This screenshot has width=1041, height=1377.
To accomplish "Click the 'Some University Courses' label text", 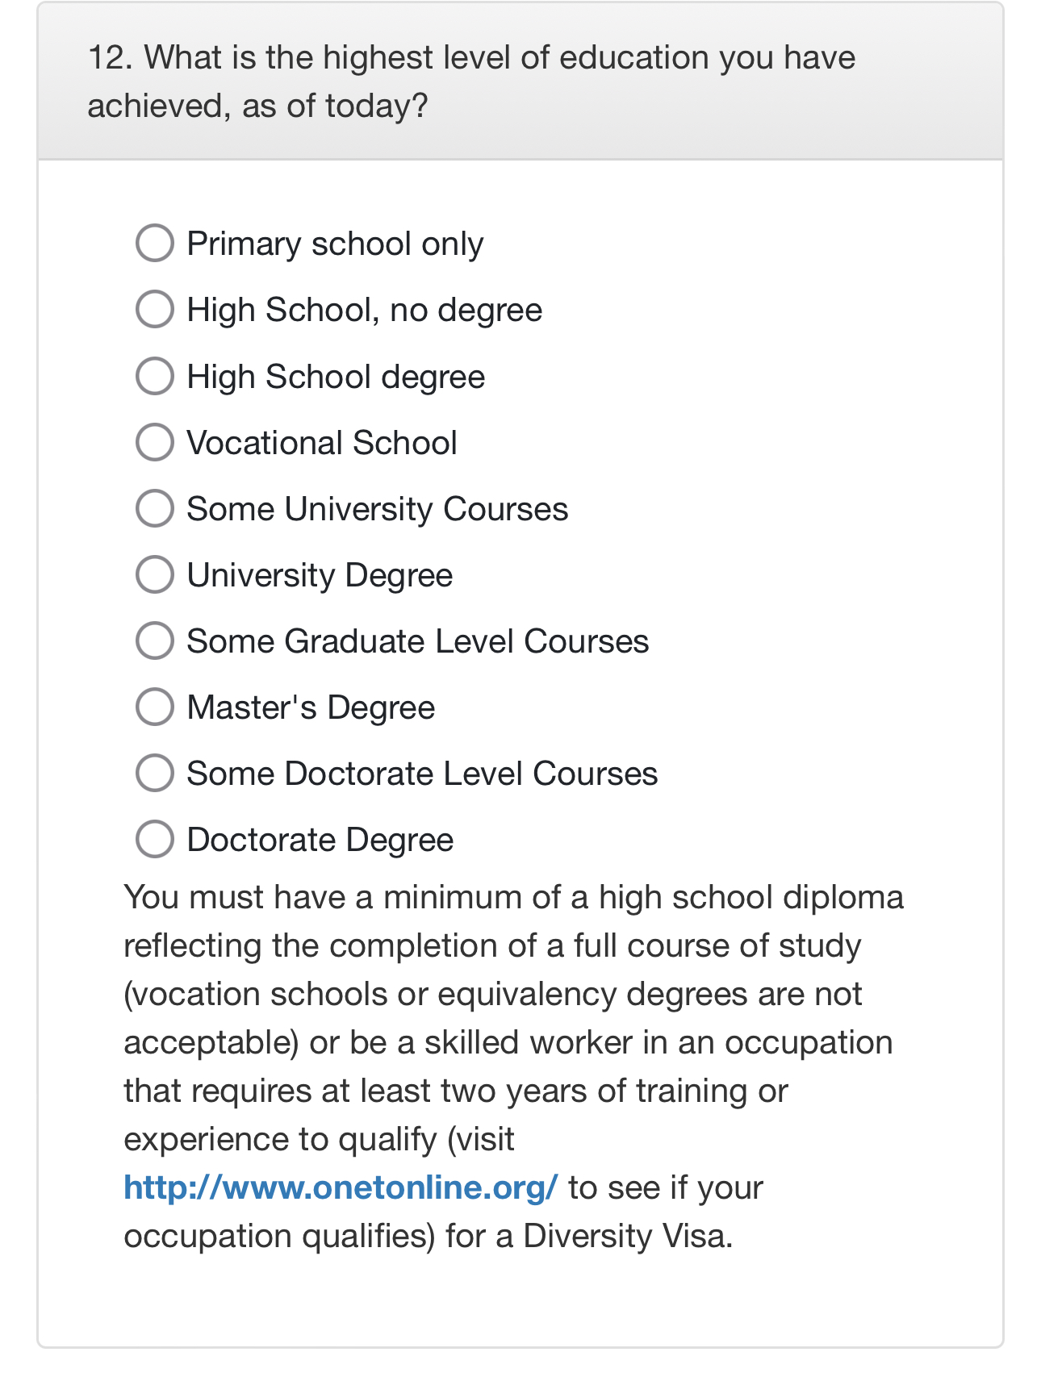I will click(377, 509).
